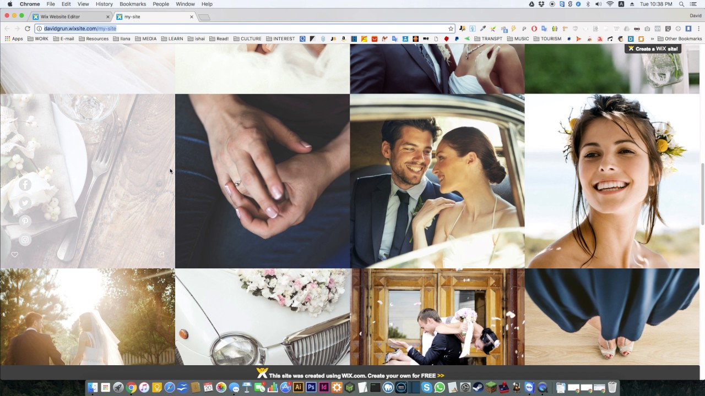Select the my-site browser tab

click(x=155, y=16)
